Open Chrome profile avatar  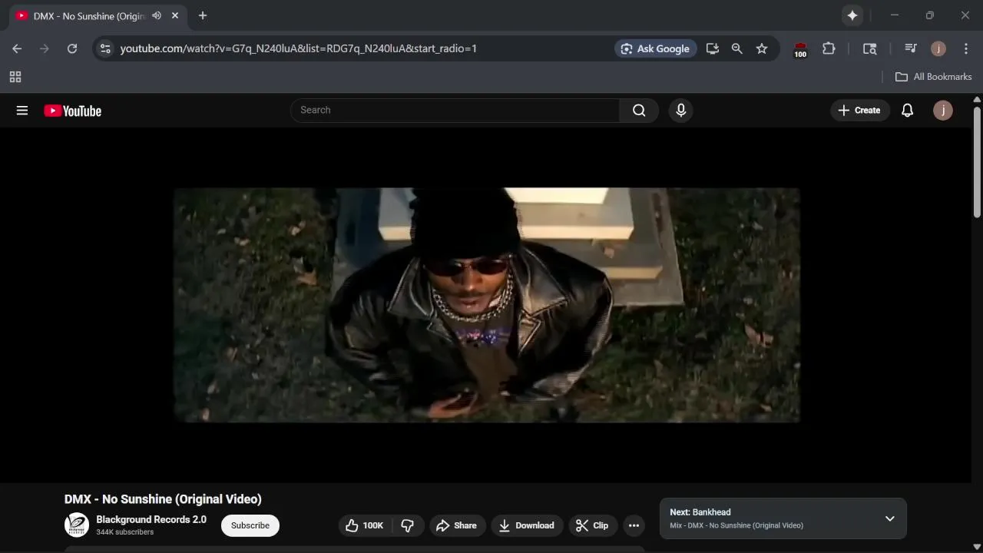[938, 48]
